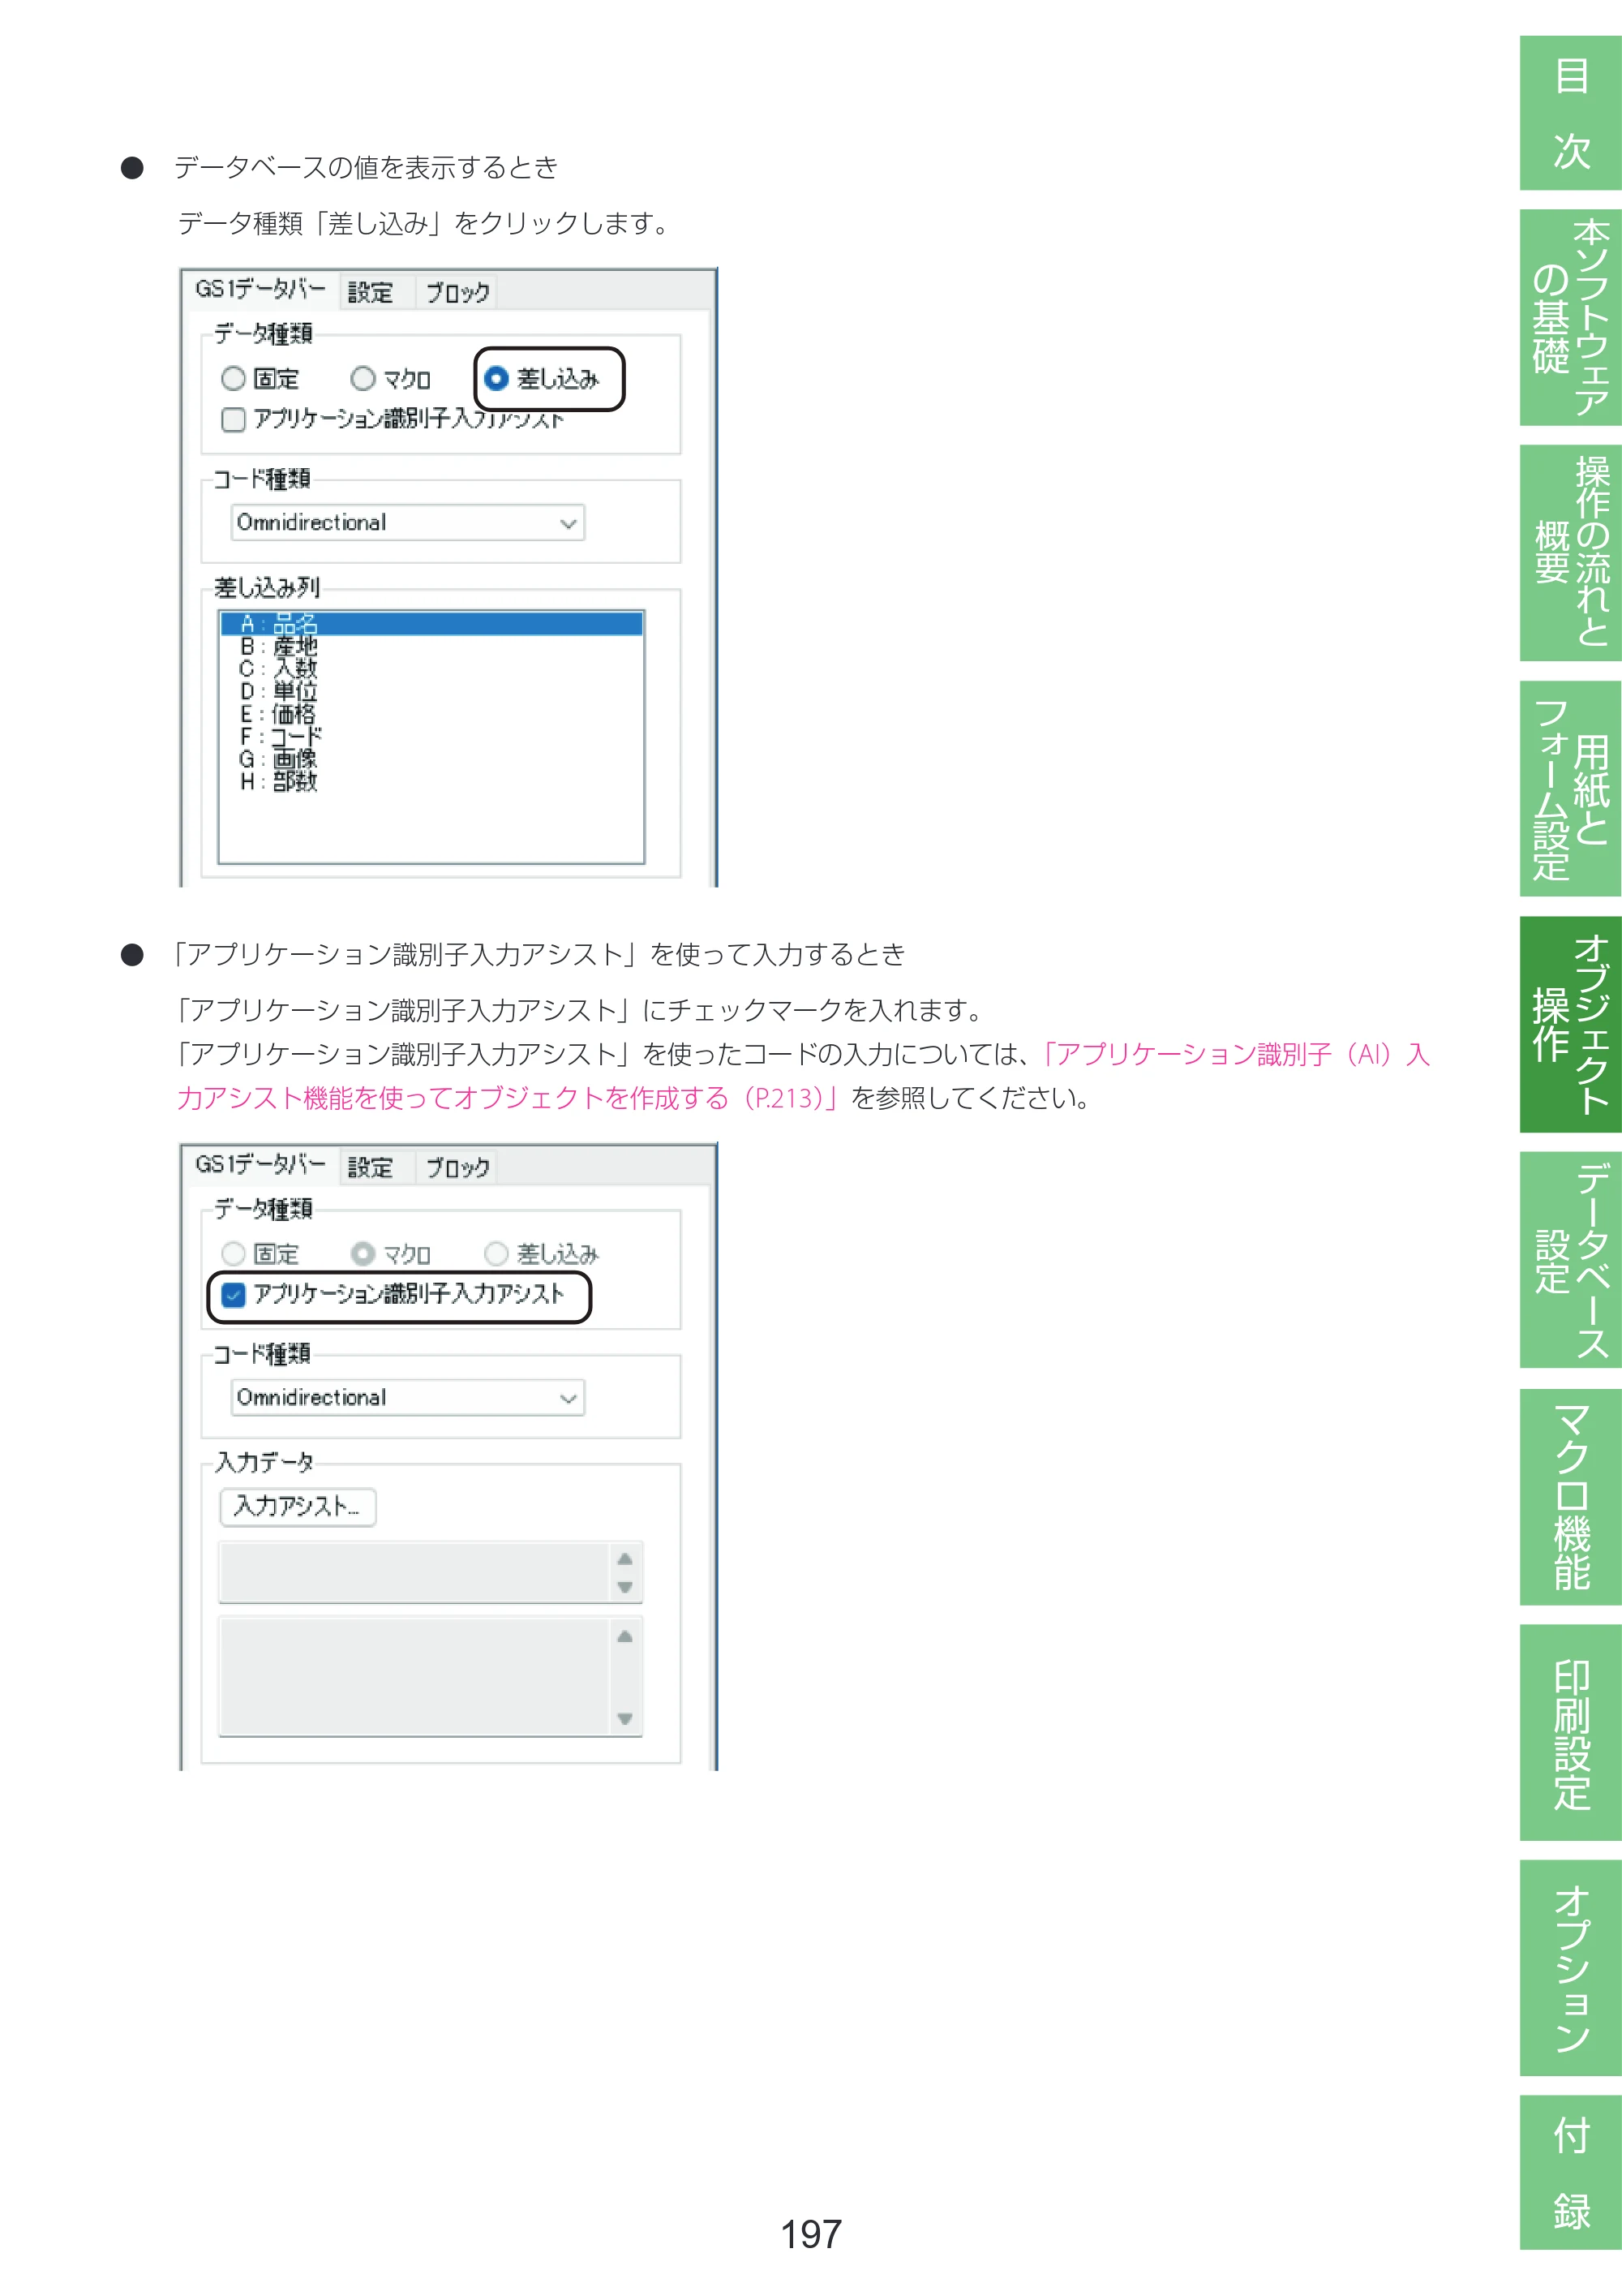
Task: Open オブジェクト操作 side tab
Action: (1571, 1024)
